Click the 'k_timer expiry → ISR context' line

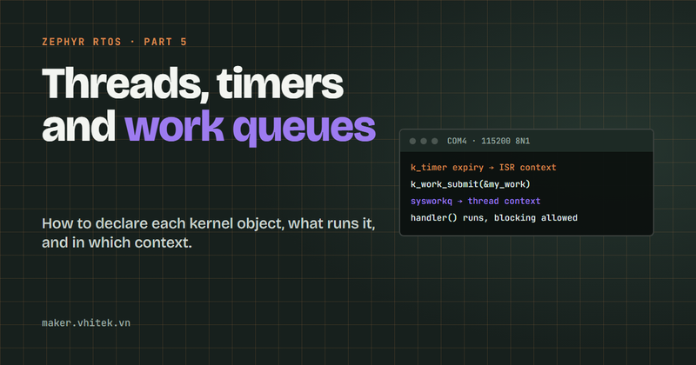coord(483,167)
